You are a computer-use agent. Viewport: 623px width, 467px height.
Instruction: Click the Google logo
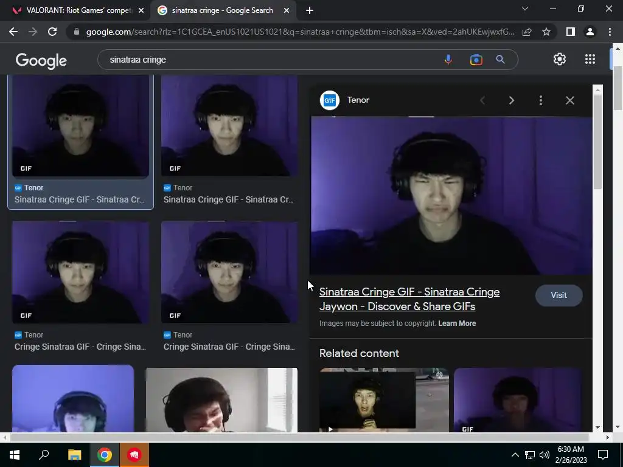coord(41,60)
